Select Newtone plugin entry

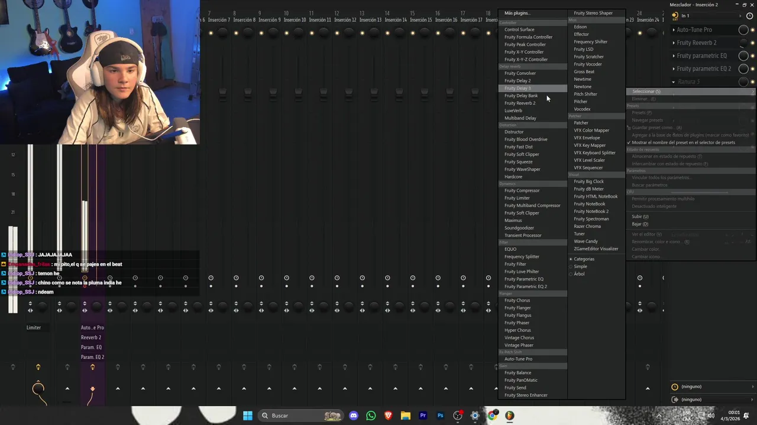click(596, 87)
